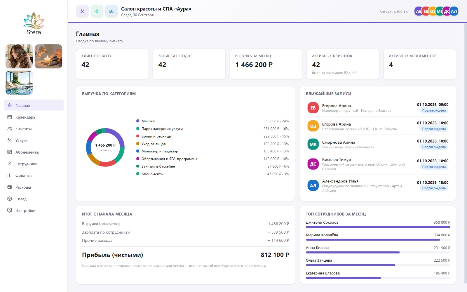Viewport: 467px width, 292px height.
Task: Click the calendar icon beside Календарь
Action: 10,117
